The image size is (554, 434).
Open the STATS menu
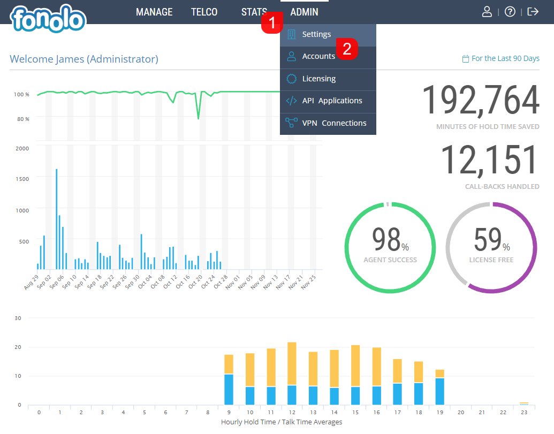click(254, 12)
